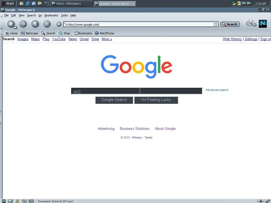This screenshot has height=203, width=271.
Task: Open Instant Messenger from the status bar
Action: point(17,201)
